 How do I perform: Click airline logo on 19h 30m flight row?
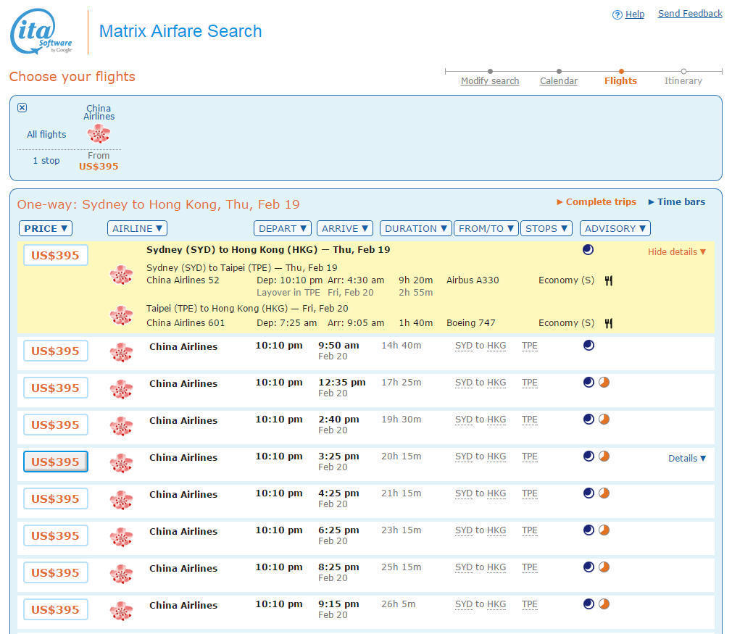point(121,426)
